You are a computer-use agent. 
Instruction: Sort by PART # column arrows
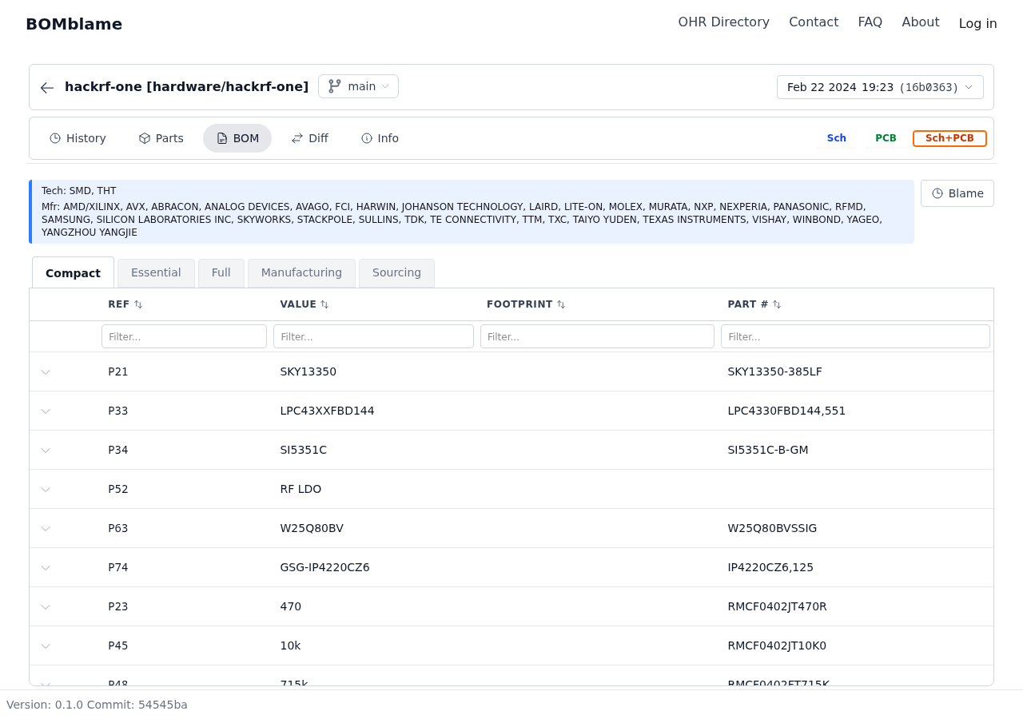(777, 304)
